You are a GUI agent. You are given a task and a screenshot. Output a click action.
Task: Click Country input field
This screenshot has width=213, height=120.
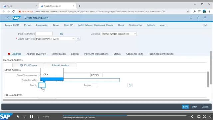[42, 85]
